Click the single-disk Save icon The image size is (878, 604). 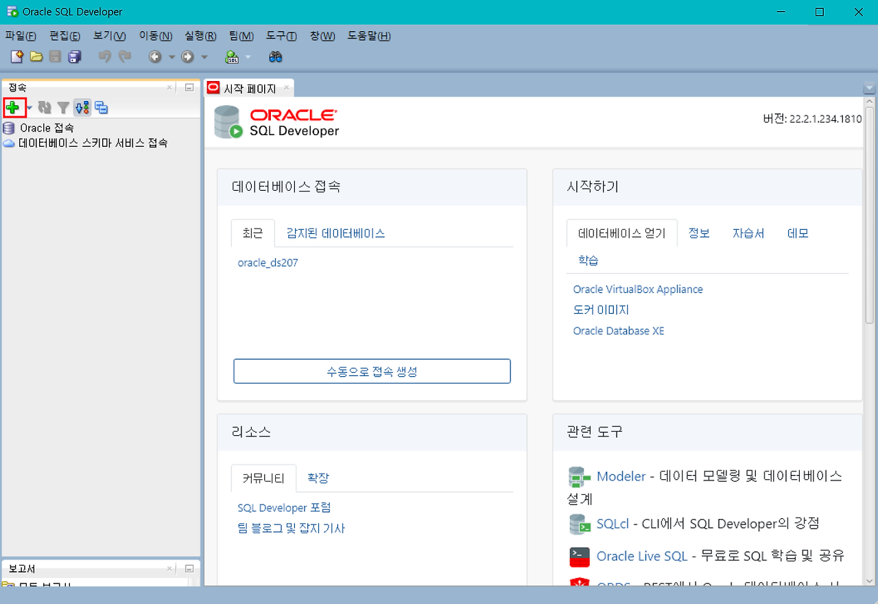(56, 57)
